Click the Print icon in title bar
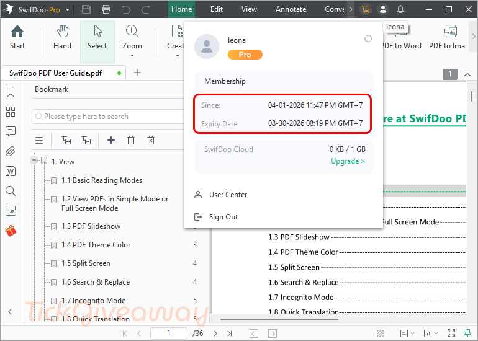 pos(106,9)
